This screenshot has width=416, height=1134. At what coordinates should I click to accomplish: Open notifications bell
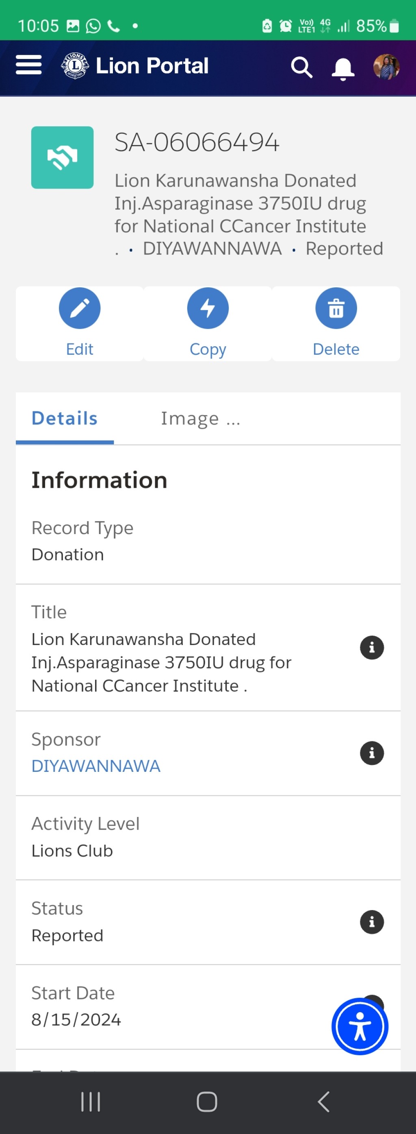tap(343, 69)
